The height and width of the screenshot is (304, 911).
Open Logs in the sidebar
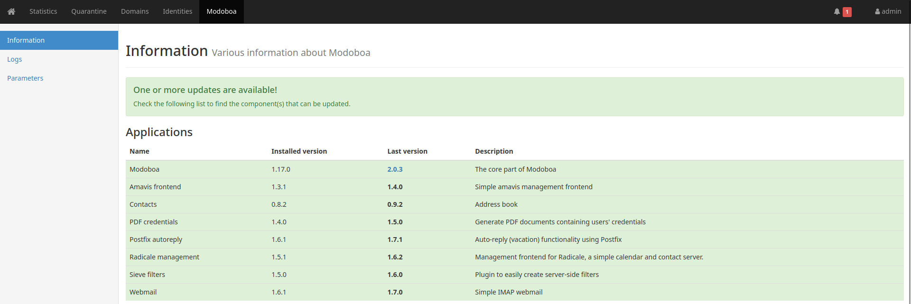click(59, 59)
